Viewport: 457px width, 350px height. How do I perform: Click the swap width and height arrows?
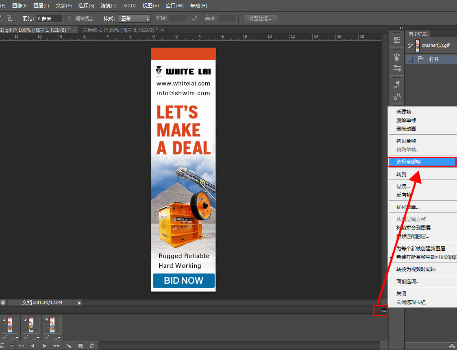(195, 18)
